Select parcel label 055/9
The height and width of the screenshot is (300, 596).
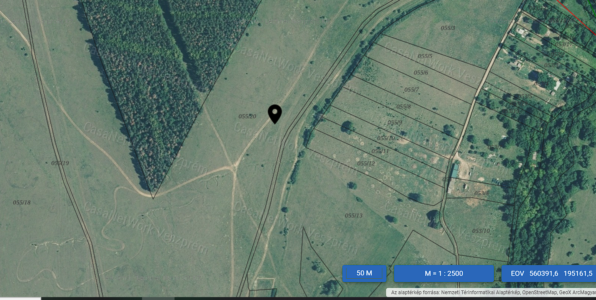[395, 122]
